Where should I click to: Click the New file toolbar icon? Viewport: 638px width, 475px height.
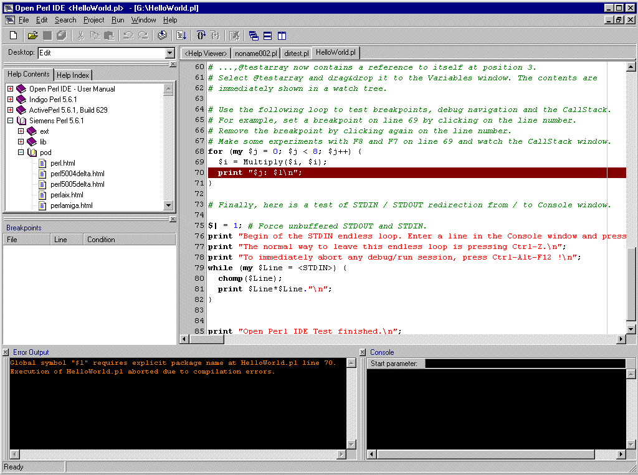(x=13, y=35)
